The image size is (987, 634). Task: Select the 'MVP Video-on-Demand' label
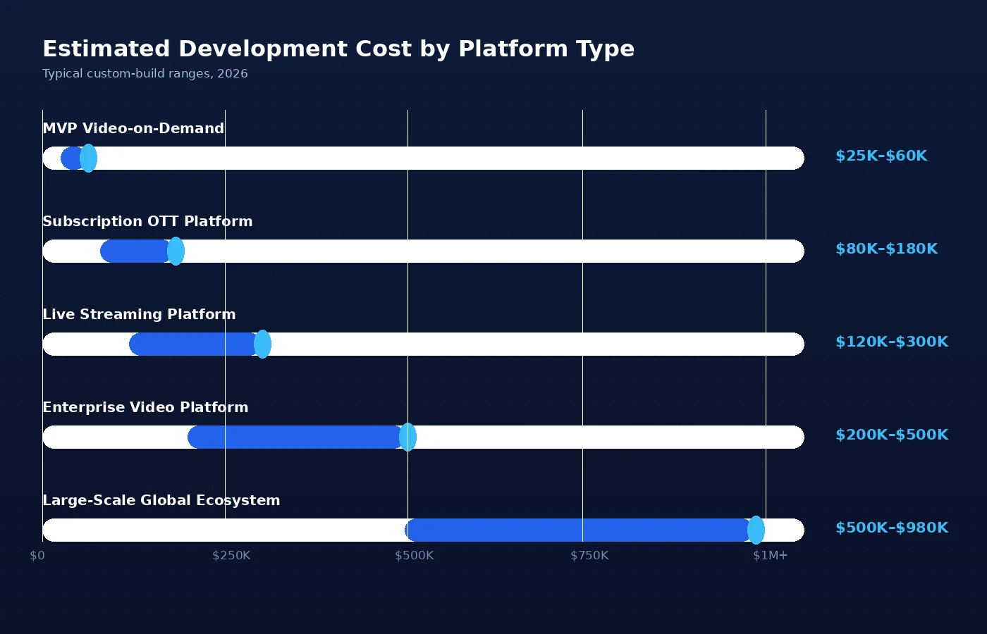click(x=133, y=128)
